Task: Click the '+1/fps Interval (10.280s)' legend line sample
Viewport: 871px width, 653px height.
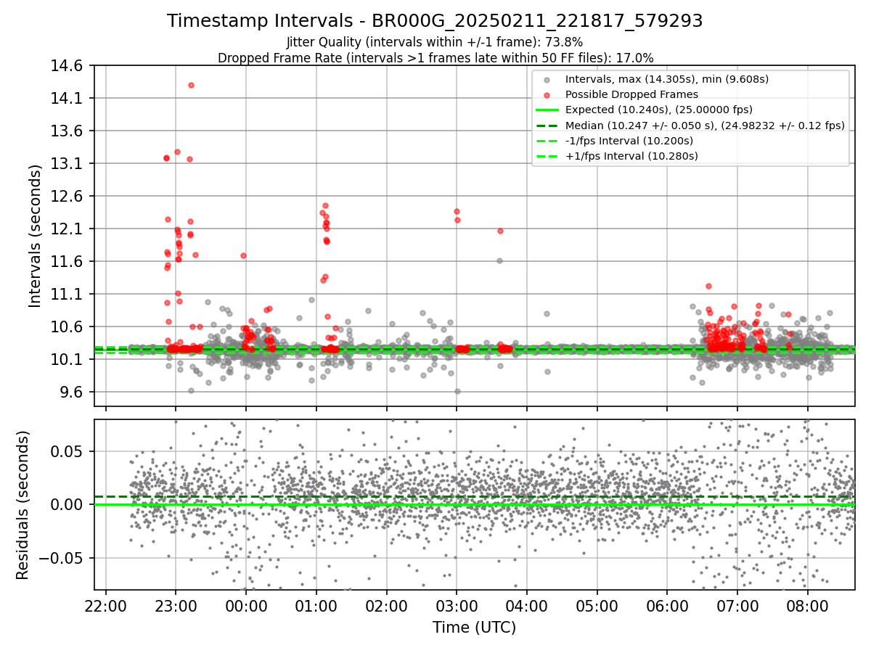Action: tap(547, 156)
